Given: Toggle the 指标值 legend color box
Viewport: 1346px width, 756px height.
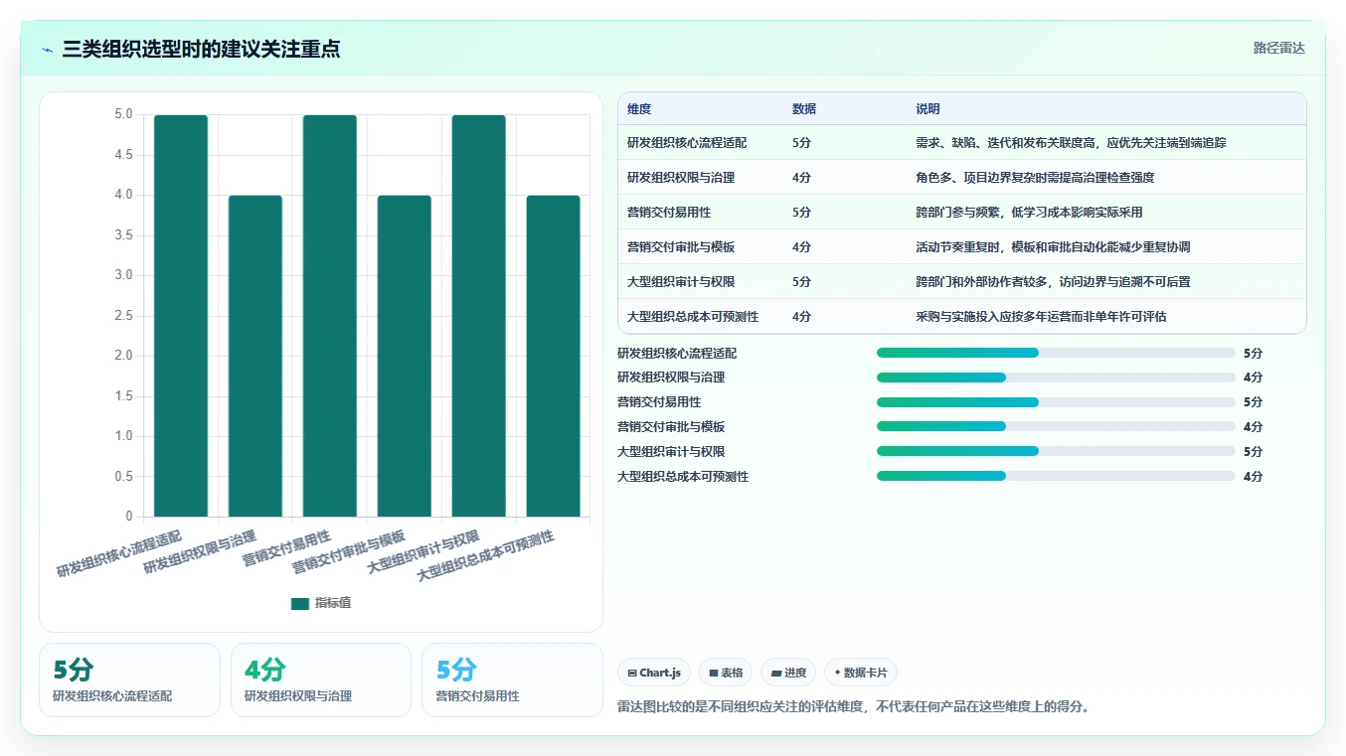Looking at the screenshot, I should [300, 603].
